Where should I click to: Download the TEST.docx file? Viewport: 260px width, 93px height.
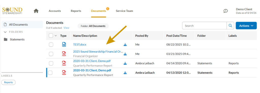125,45
